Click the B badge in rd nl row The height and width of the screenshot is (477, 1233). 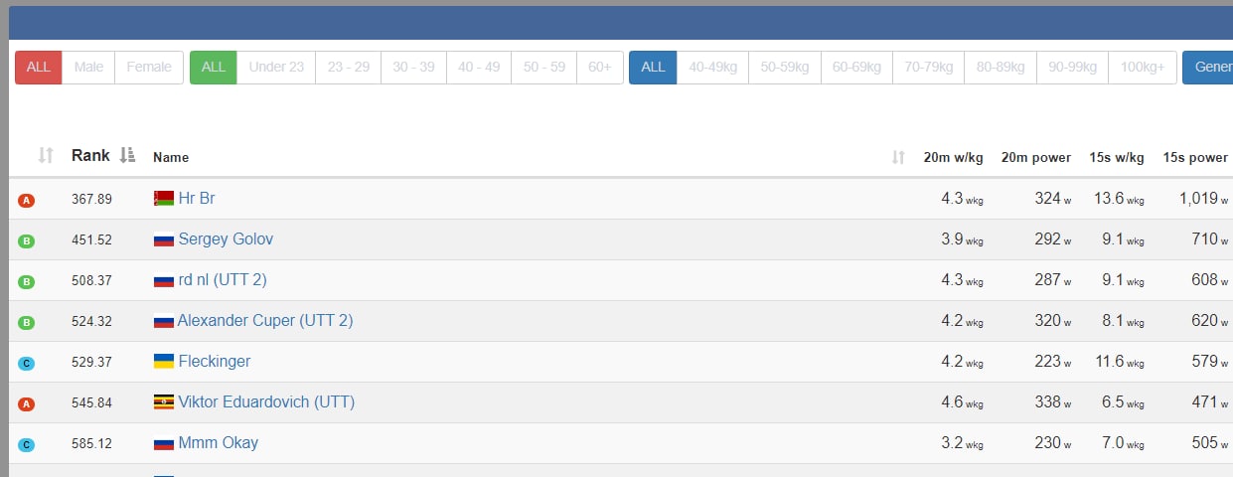click(27, 282)
